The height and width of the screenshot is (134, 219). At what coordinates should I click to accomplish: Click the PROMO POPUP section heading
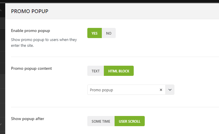pyautogui.click(x=30, y=11)
